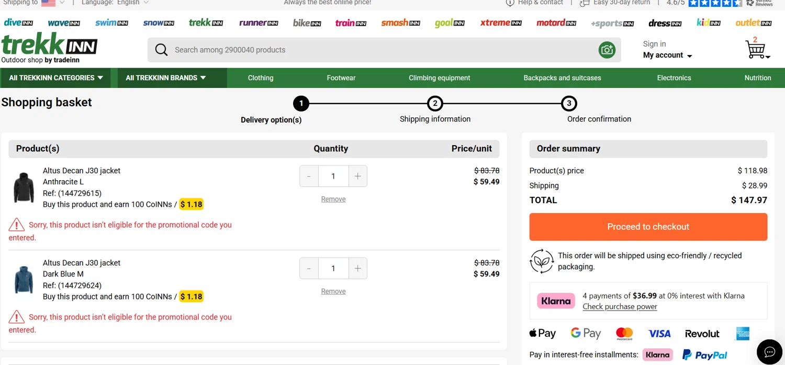Open the +sportsinn store logo
This screenshot has height=365, width=785.
612,24
